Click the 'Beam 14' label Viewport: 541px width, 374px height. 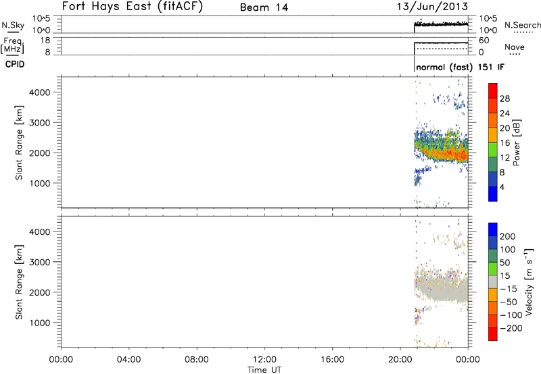tap(264, 7)
